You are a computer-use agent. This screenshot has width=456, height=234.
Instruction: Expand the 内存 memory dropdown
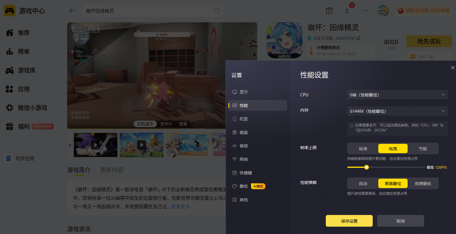[397, 111]
